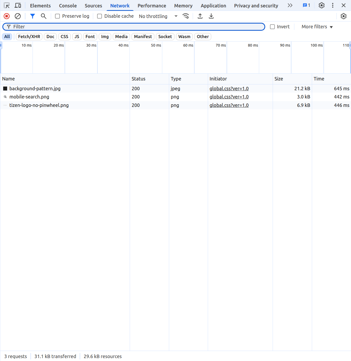The width and height of the screenshot is (351, 361).
Task: Expand the More filters menu
Action: click(x=317, y=27)
